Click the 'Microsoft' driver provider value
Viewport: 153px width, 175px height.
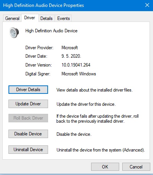[x=70, y=48]
